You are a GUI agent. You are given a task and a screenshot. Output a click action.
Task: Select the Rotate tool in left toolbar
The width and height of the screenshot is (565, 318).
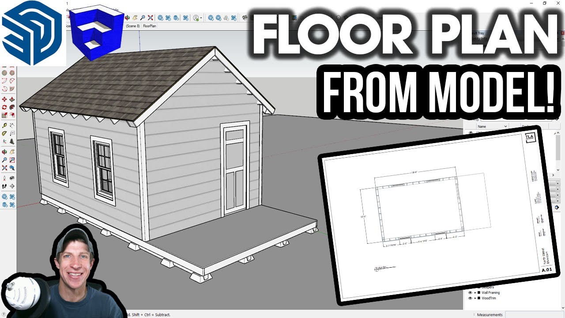click(x=4, y=107)
